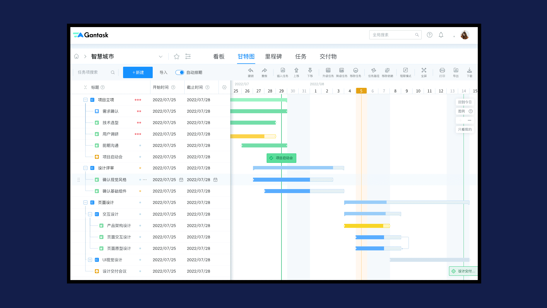The width and height of the screenshot is (547, 308).
Task: Click the collapse-all icon beside 标题 header
Action: pos(85,87)
